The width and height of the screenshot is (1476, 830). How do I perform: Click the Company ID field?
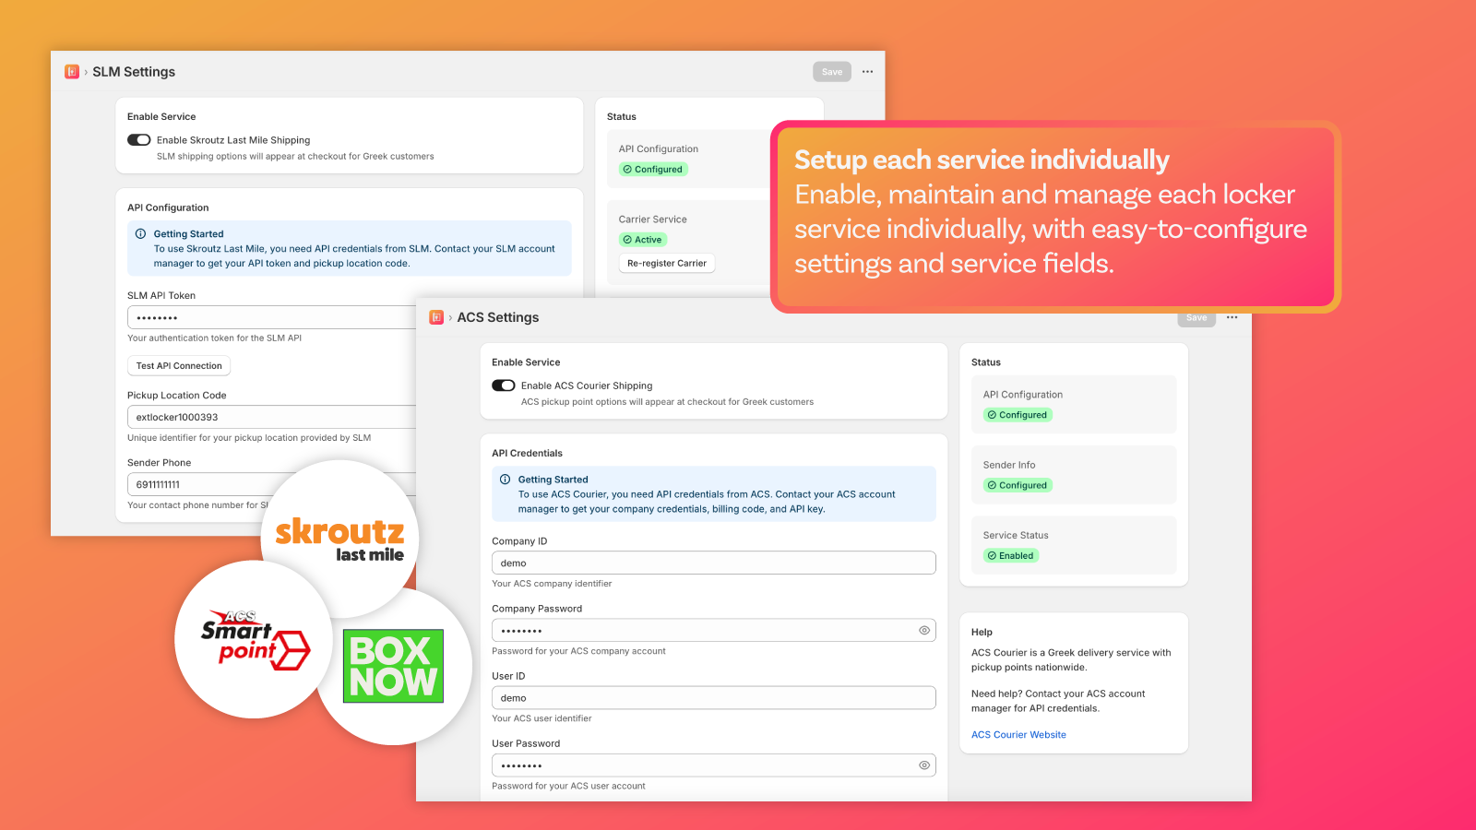[714, 563]
